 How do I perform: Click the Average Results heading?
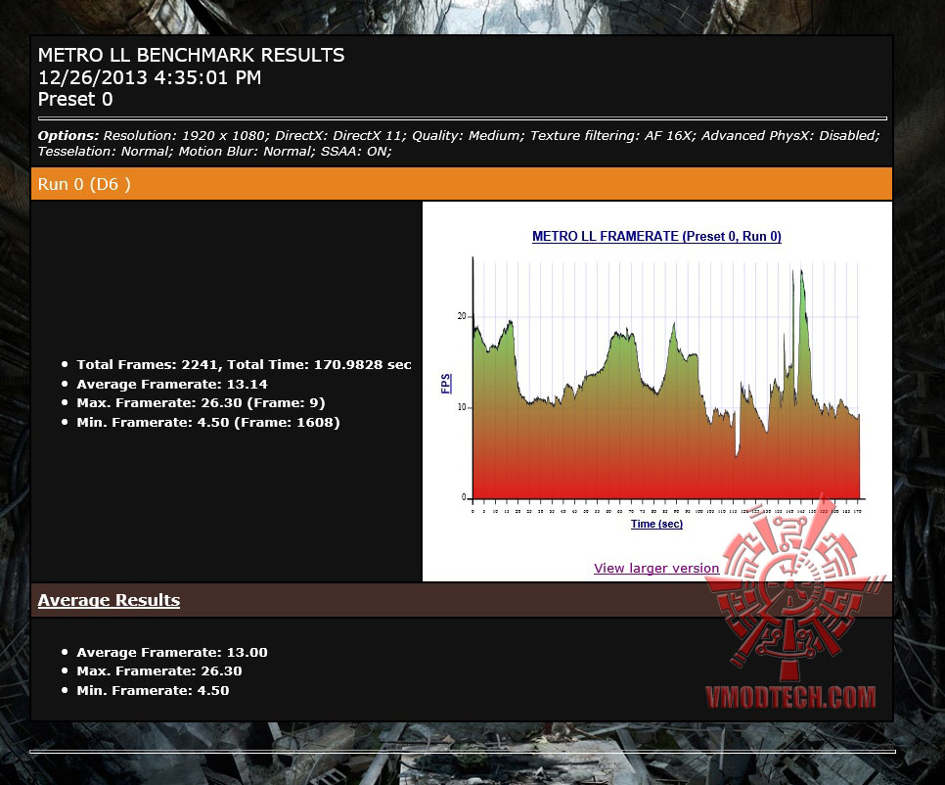point(109,601)
